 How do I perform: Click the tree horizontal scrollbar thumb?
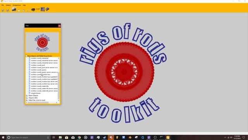[38, 103]
